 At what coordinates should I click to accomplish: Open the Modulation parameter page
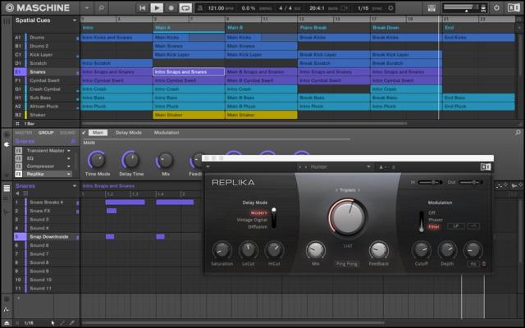[167, 133]
